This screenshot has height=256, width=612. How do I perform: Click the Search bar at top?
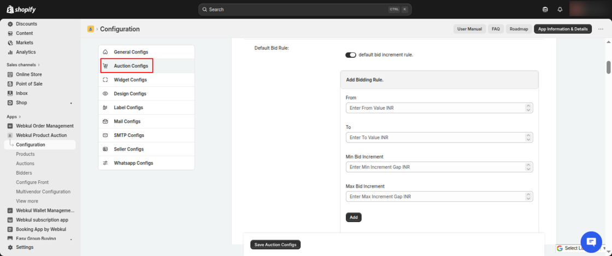tap(305, 9)
